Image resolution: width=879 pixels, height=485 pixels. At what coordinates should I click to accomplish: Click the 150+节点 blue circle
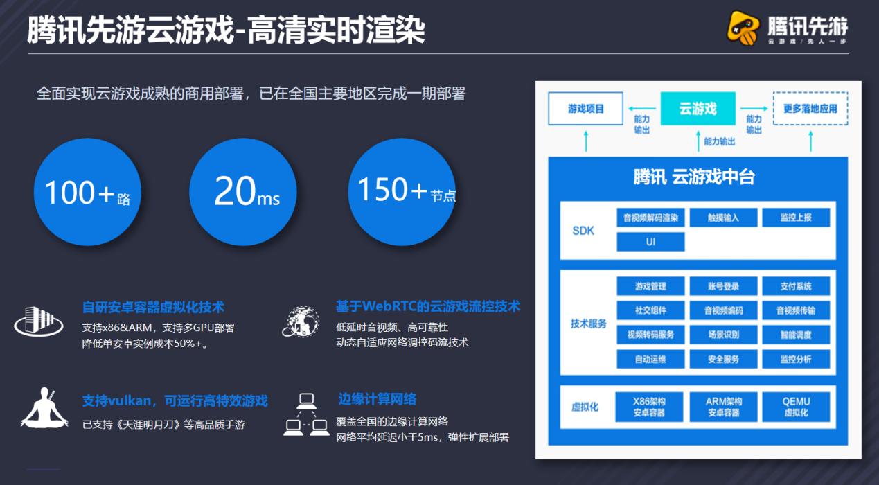coord(402,191)
